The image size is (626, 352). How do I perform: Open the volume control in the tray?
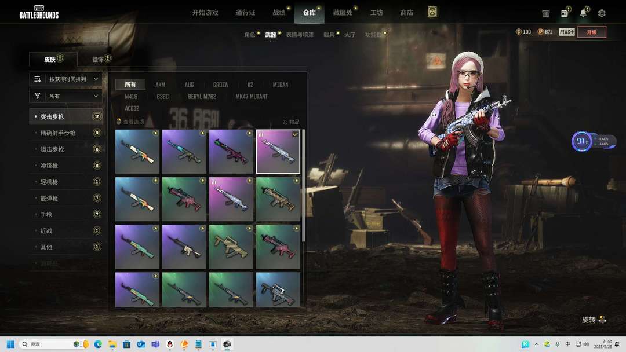coord(586,344)
